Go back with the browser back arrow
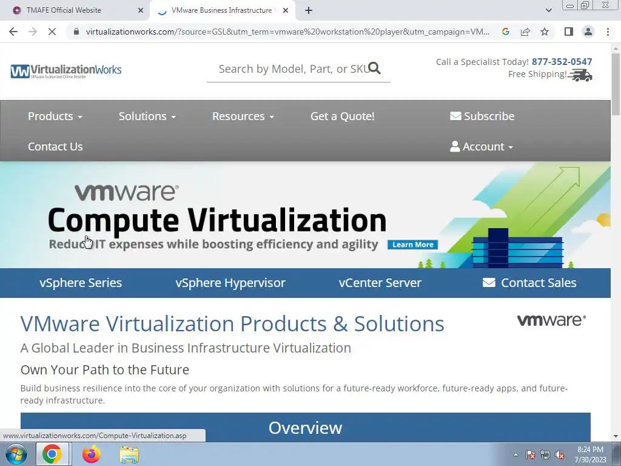621x466 pixels. pyautogui.click(x=13, y=32)
